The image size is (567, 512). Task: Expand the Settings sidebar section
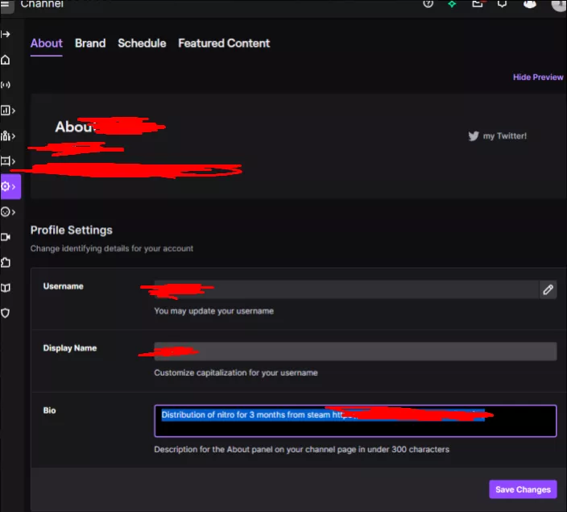(8, 186)
